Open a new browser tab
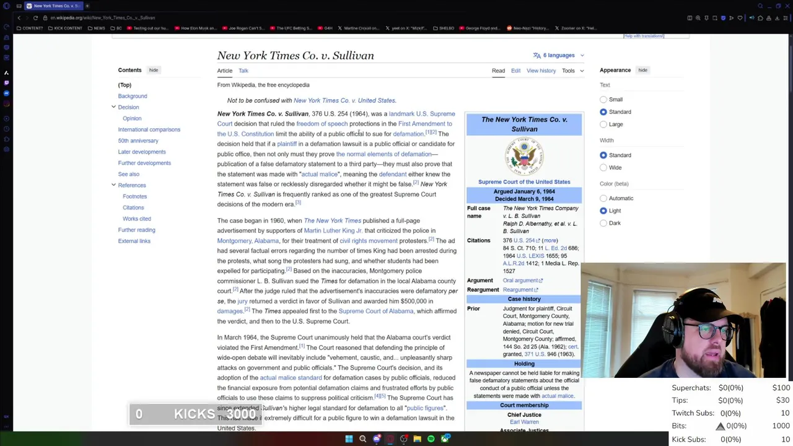 tap(87, 6)
